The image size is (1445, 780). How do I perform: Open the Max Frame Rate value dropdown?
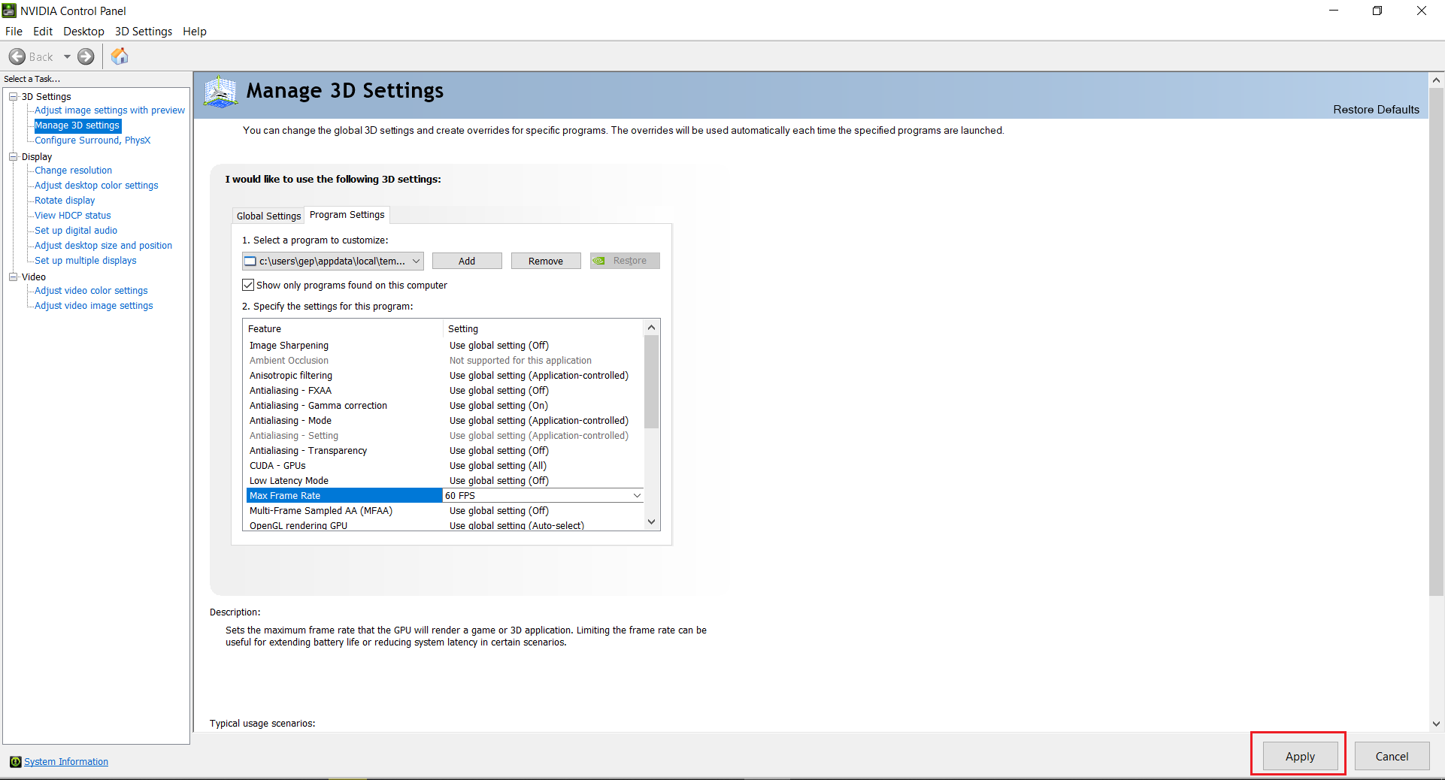[637, 496]
